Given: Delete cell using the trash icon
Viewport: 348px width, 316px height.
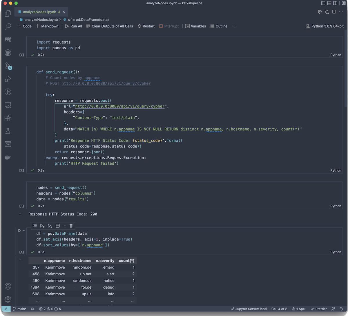Looking at the screenshot, I should coord(71,226).
